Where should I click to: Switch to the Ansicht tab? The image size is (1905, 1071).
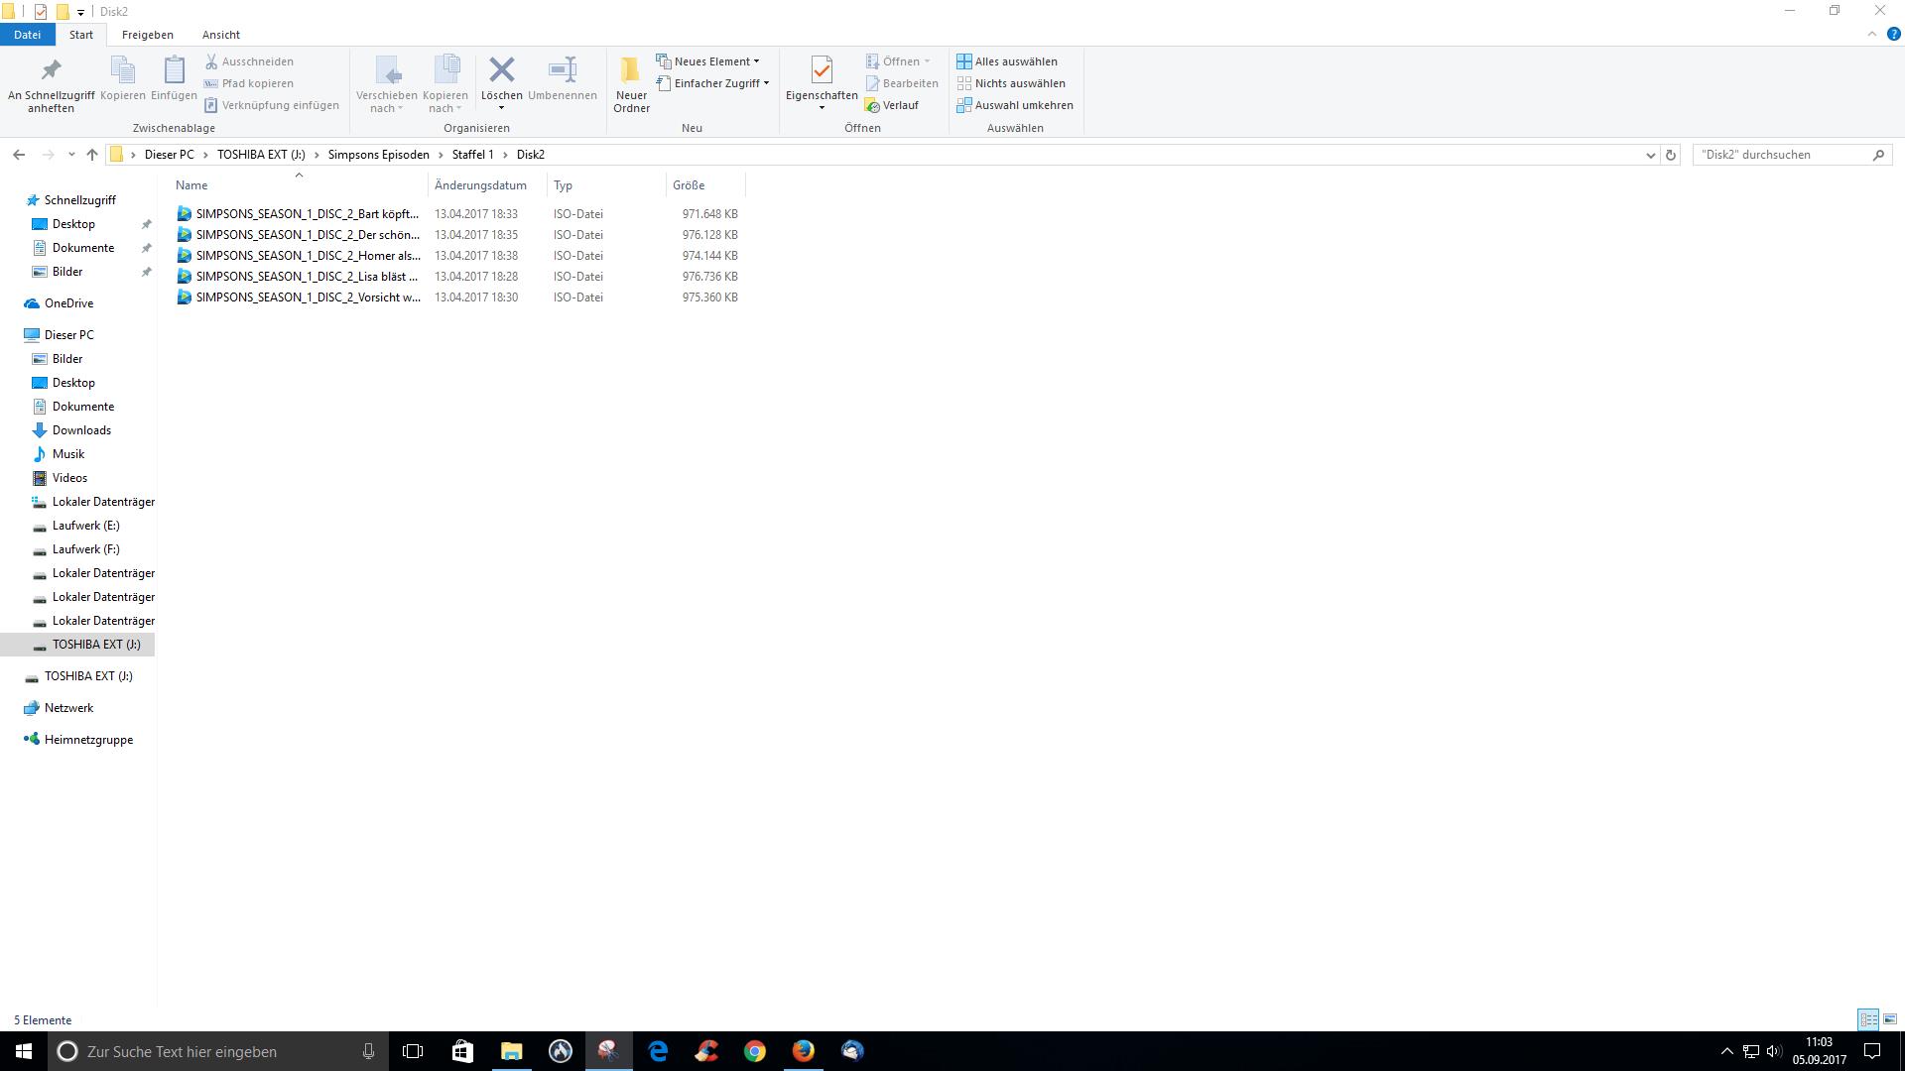pyautogui.click(x=221, y=35)
